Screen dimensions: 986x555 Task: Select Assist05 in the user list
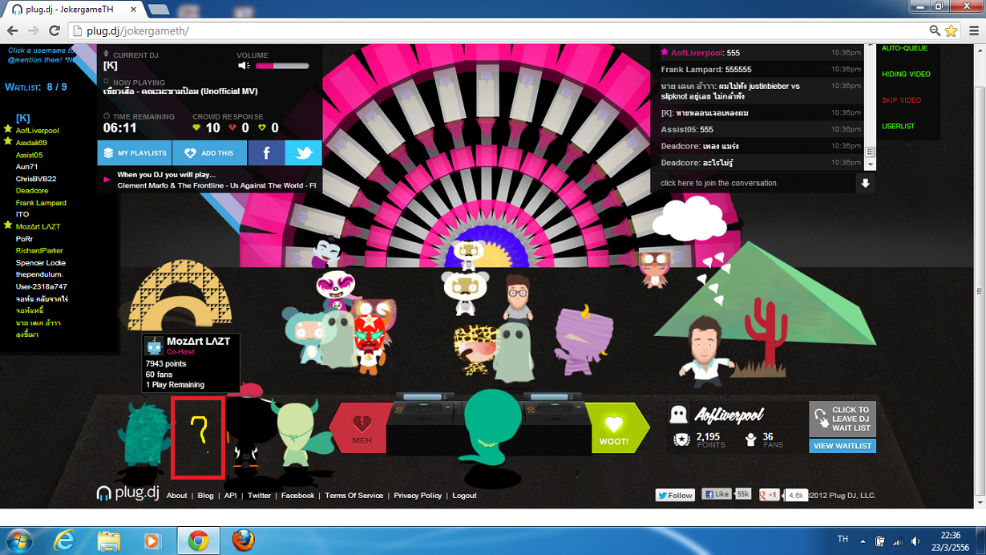coord(29,155)
